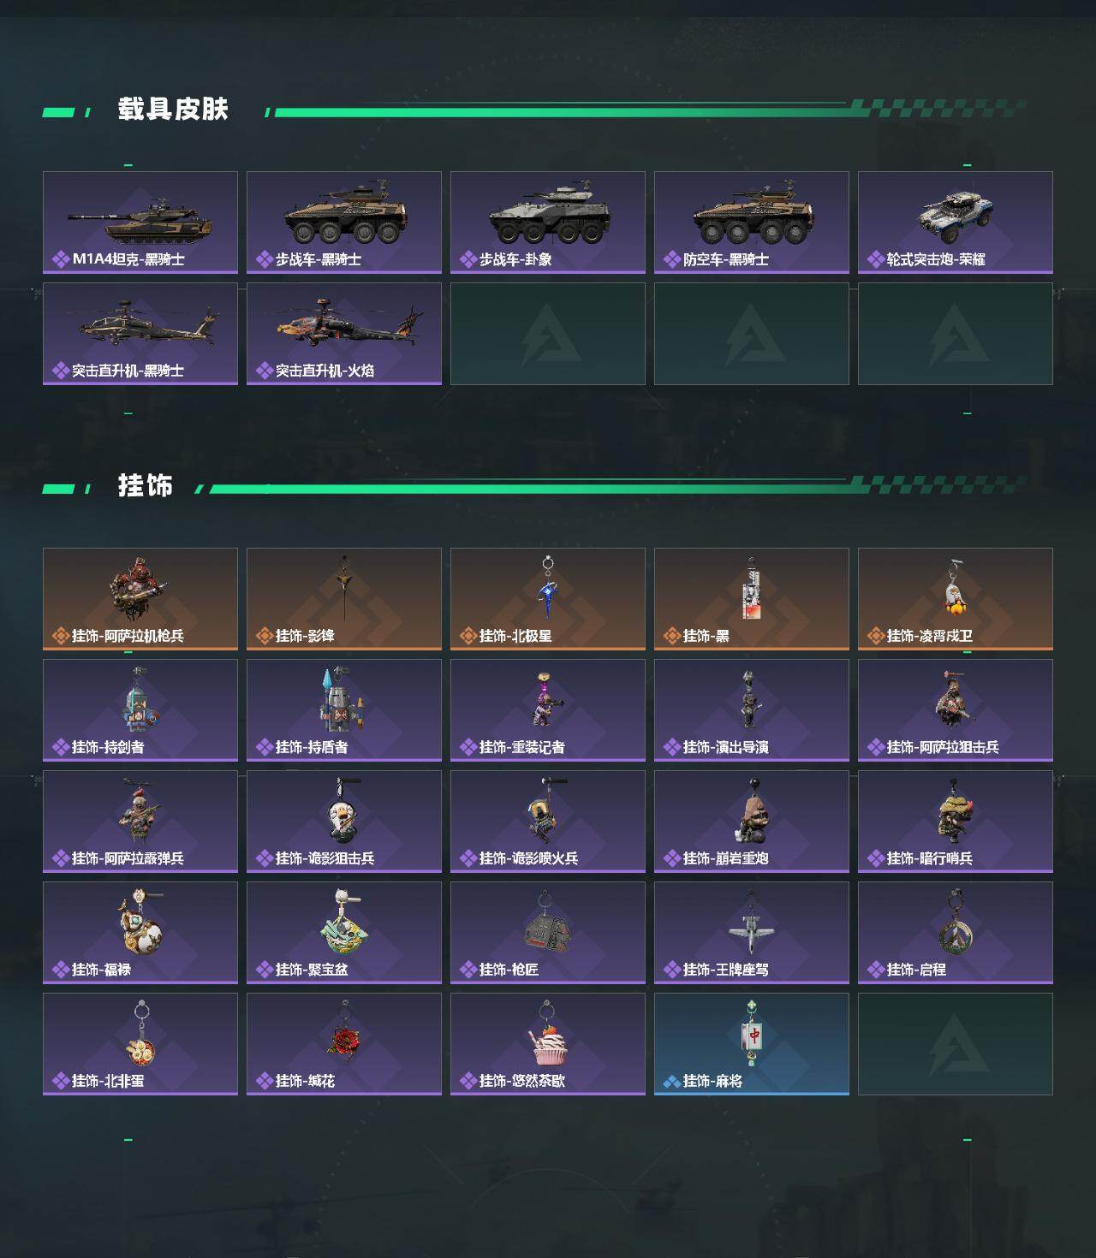Select the 突击直升机-火焰 helicopter skin
Screen dimensions: 1096x1258
(x=344, y=334)
